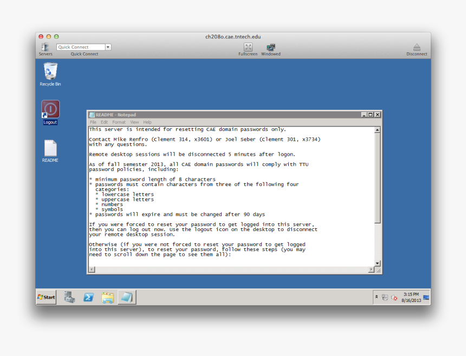
Task: Click the Disconnect eject icon
Action: pos(417,48)
